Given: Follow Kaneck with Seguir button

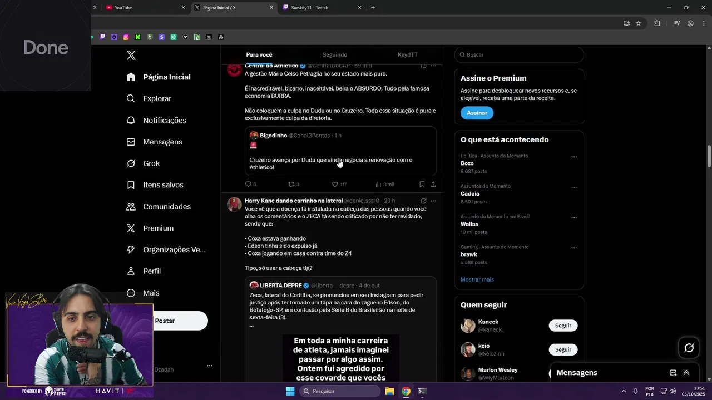Looking at the screenshot, I should (x=563, y=326).
